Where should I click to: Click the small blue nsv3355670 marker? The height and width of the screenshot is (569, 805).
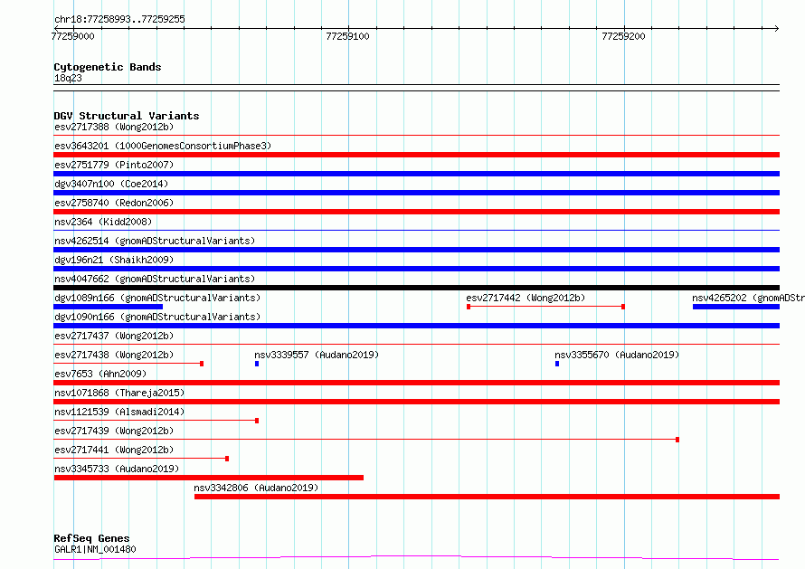557,364
